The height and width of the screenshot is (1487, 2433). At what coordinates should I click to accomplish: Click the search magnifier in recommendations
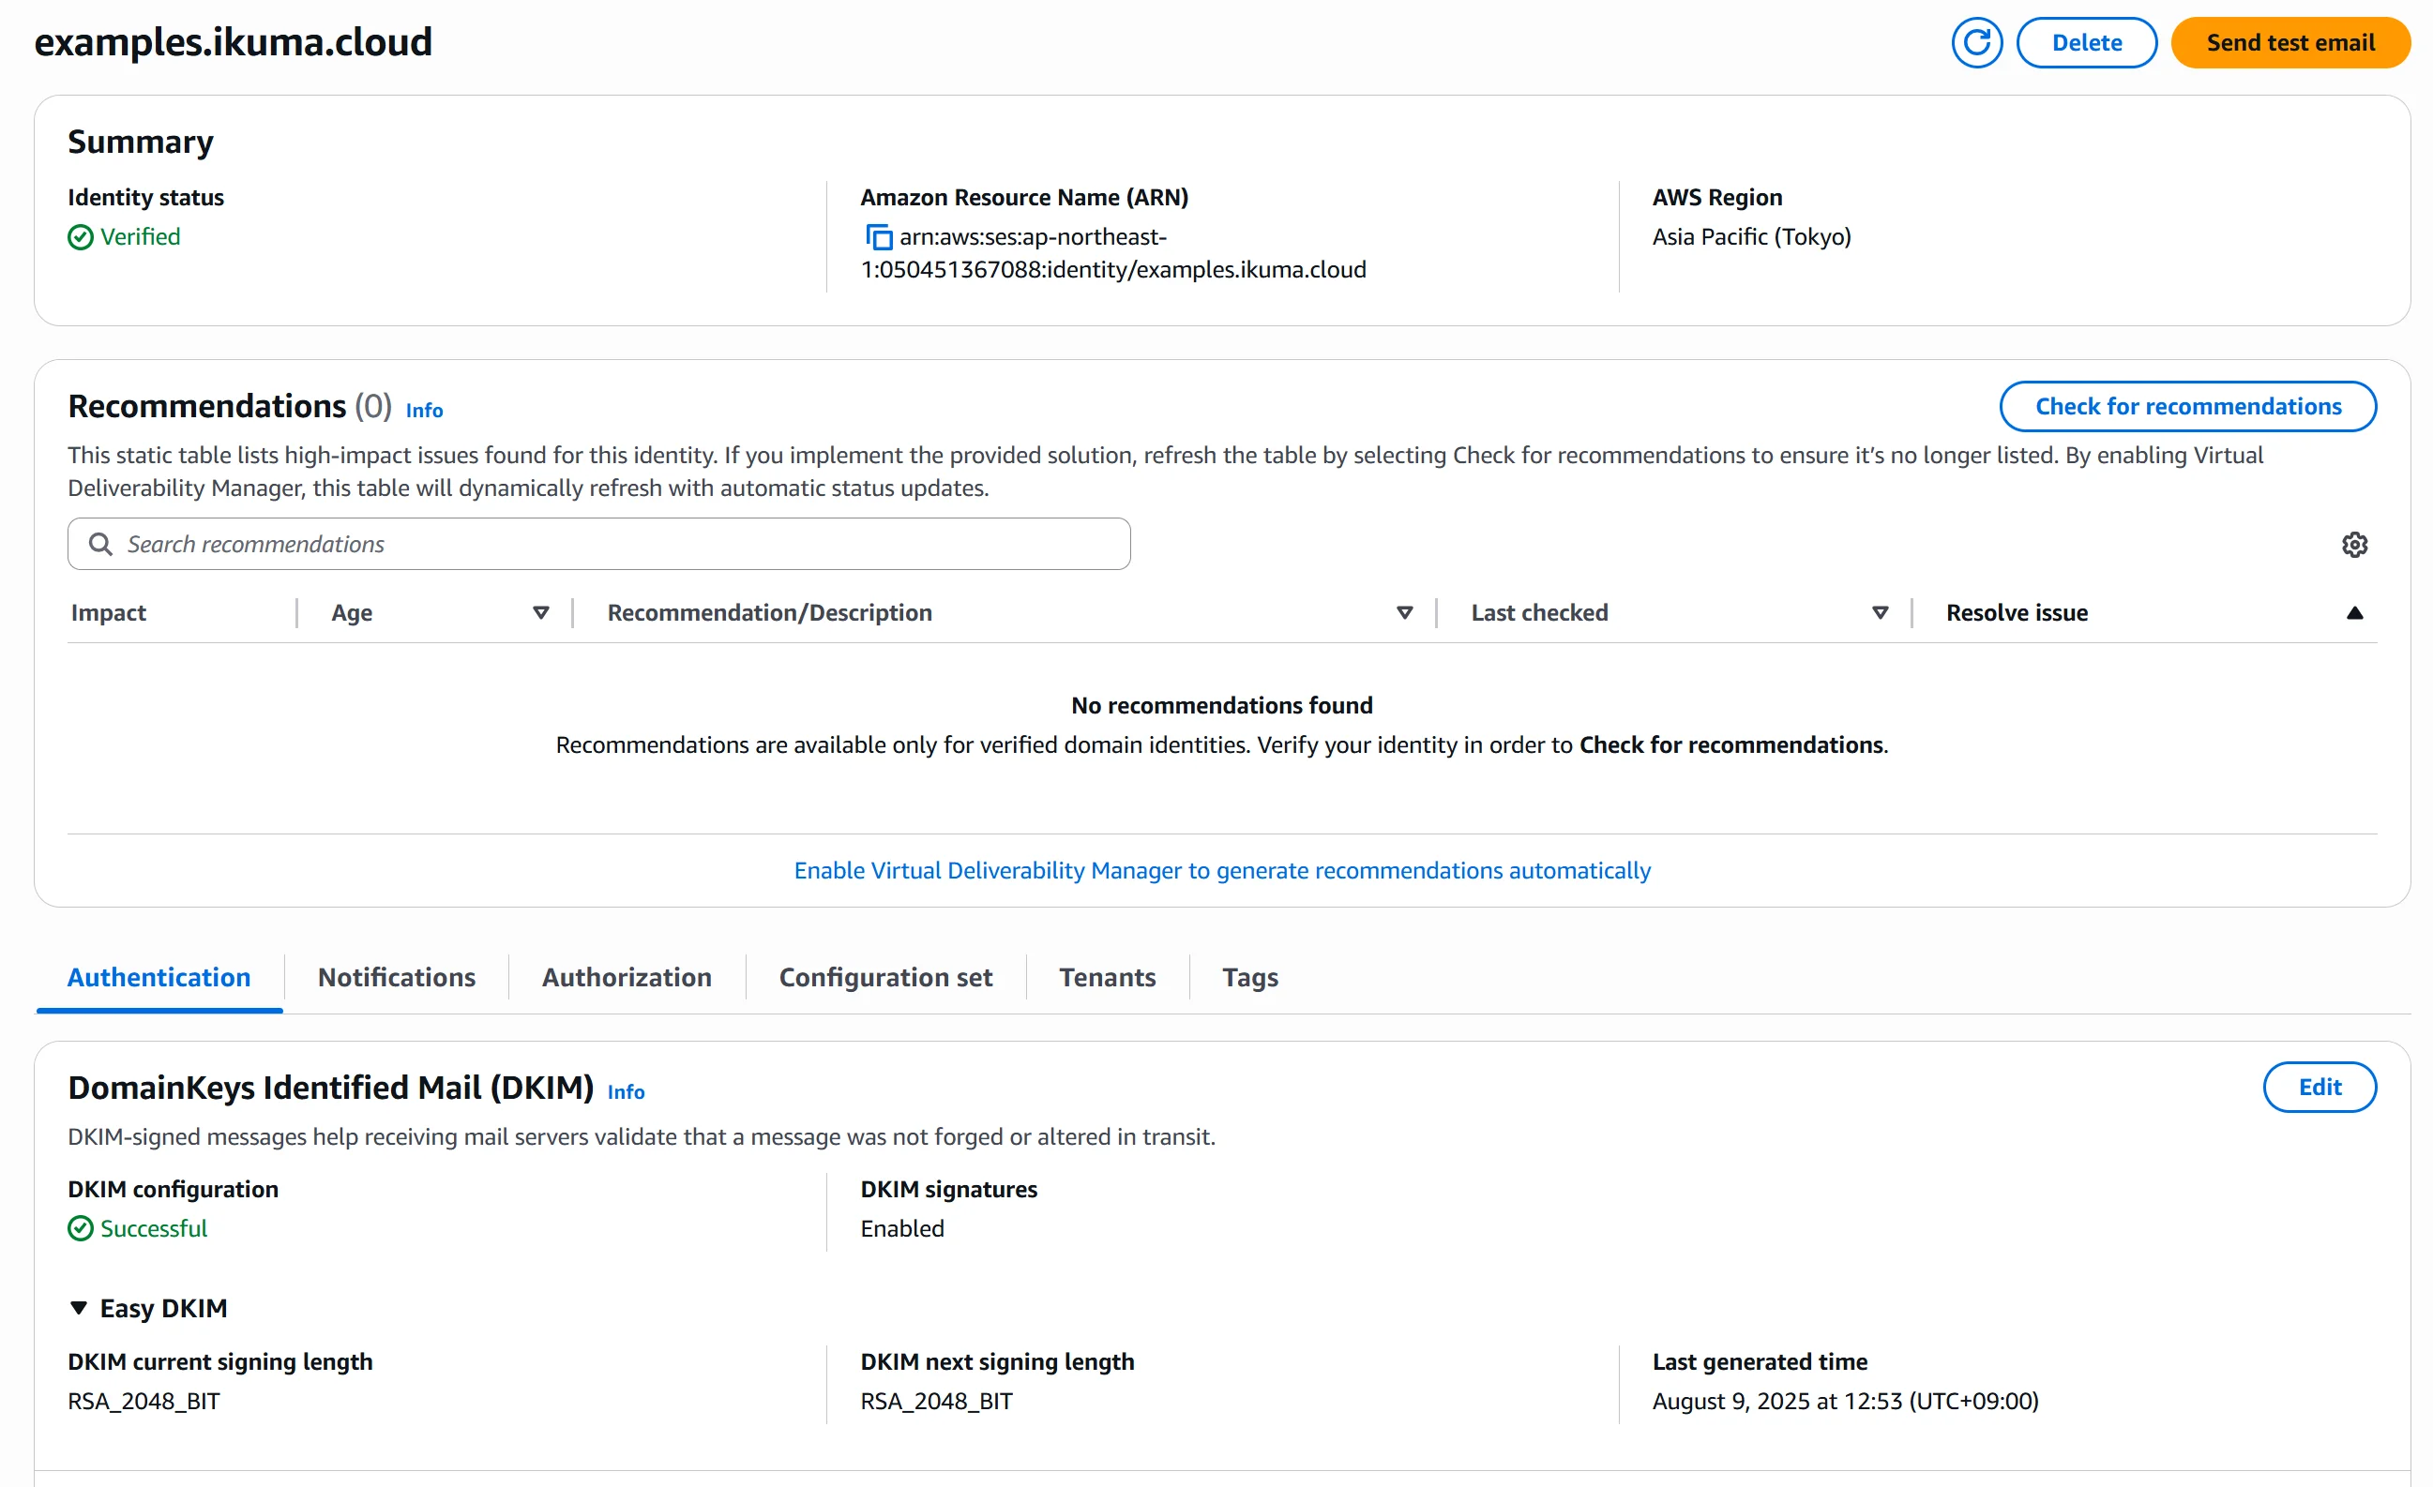click(x=100, y=544)
